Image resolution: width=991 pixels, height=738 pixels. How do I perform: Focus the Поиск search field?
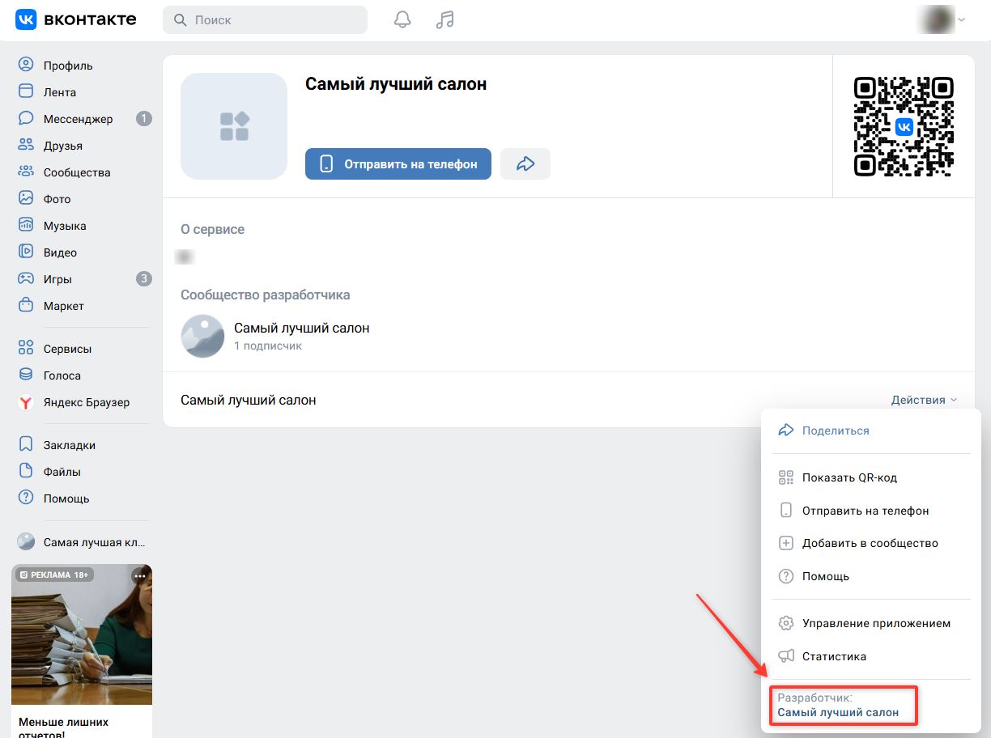(266, 19)
